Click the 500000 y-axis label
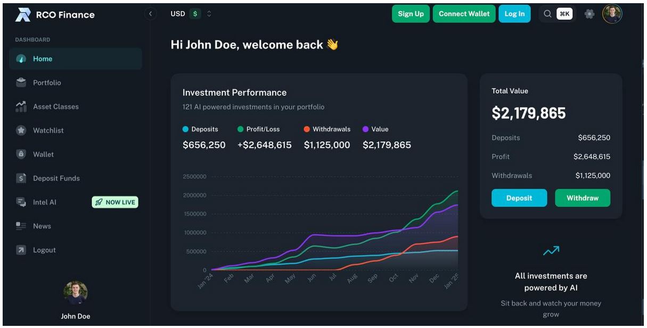The width and height of the screenshot is (647, 328). 196,251
